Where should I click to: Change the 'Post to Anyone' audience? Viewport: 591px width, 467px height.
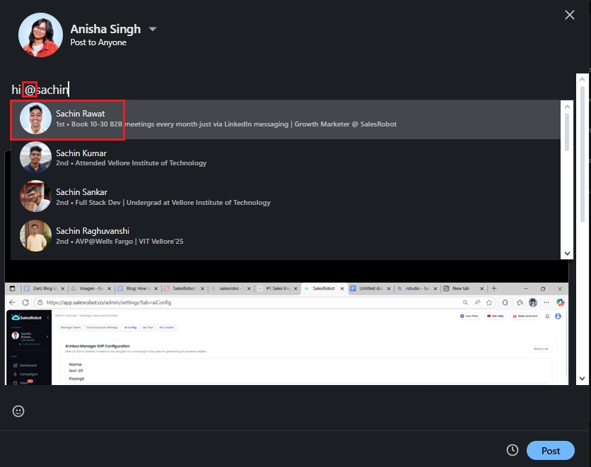(x=98, y=42)
